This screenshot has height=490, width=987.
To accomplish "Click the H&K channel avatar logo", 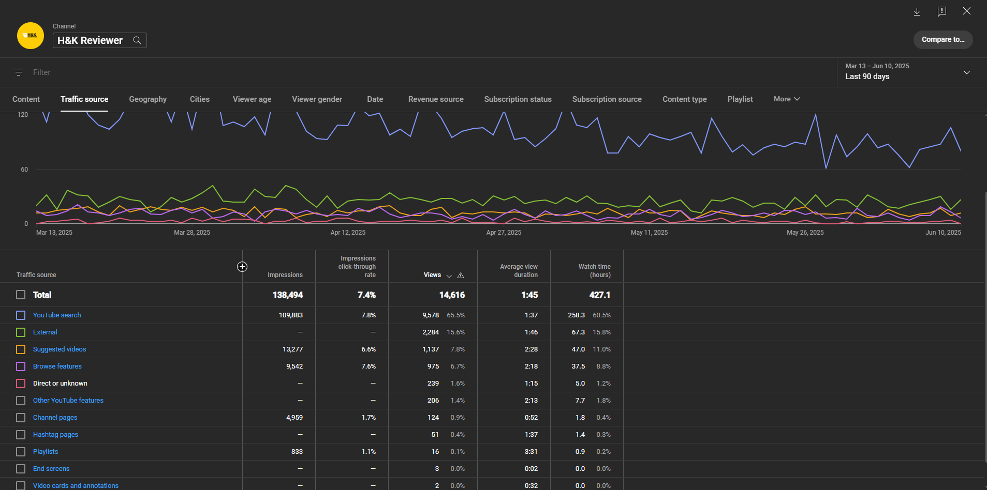I will [31, 36].
